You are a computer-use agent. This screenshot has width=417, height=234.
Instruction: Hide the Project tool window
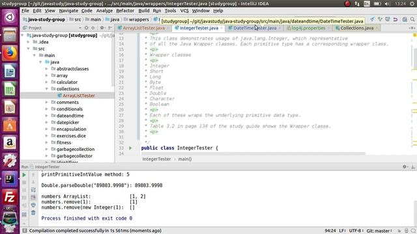pyautogui.click(x=110, y=27)
